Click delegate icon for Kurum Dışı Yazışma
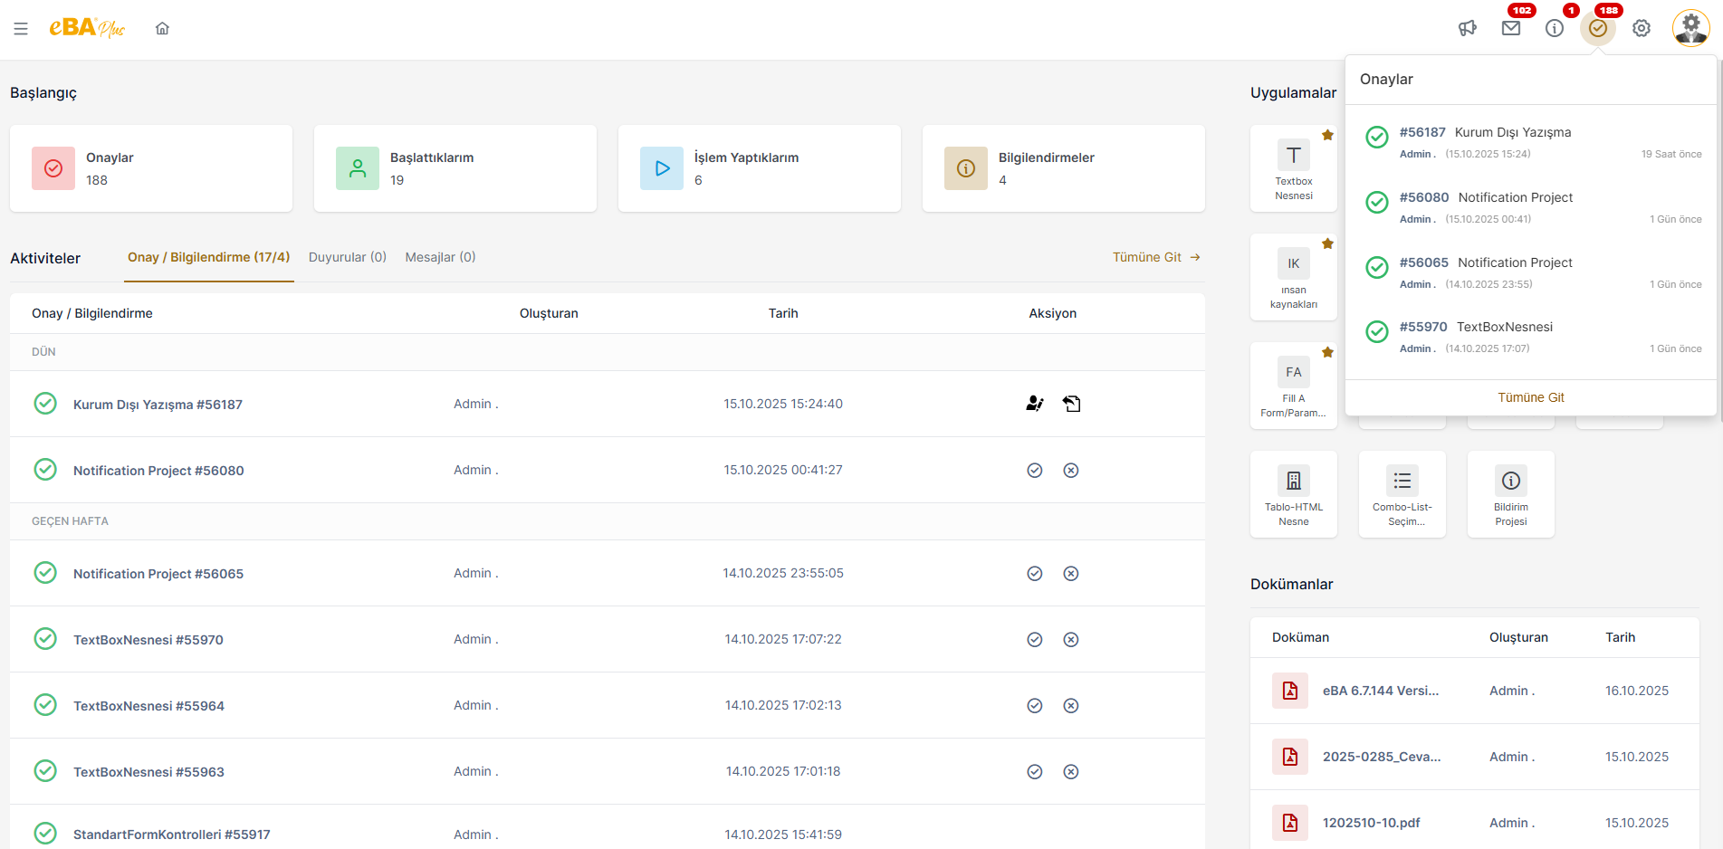Screen dimensions: 1723x849 point(1035,404)
